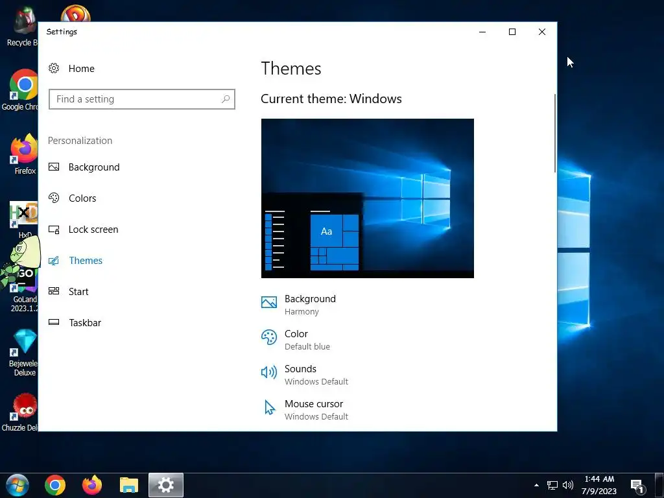Open HxD desktop shortcut
The image size is (664, 498).
(x=24, y=219)
